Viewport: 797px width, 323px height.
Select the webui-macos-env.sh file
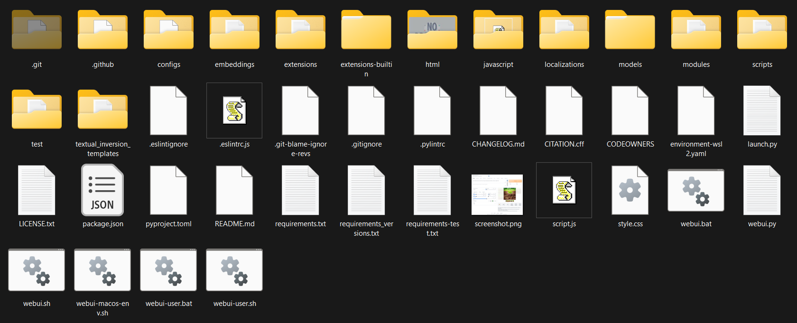pyautogui.click(x=102, y=270)
